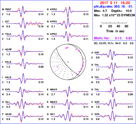Select the IGT station N waveform
136x124 pixels.
point(25,23)
